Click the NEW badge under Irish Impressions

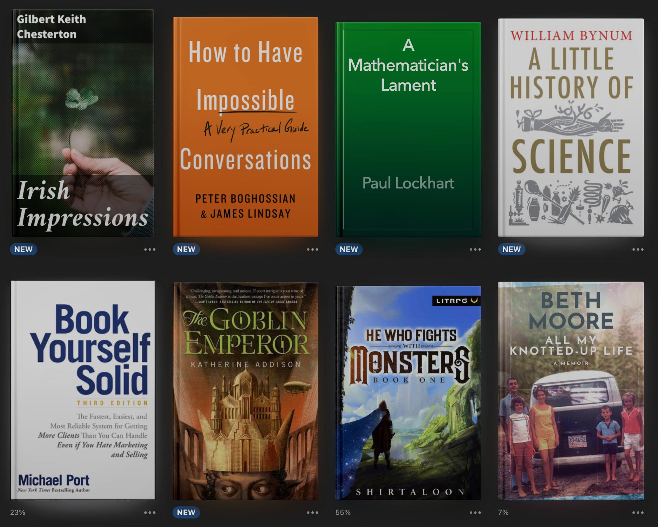(x=23, y=249)
